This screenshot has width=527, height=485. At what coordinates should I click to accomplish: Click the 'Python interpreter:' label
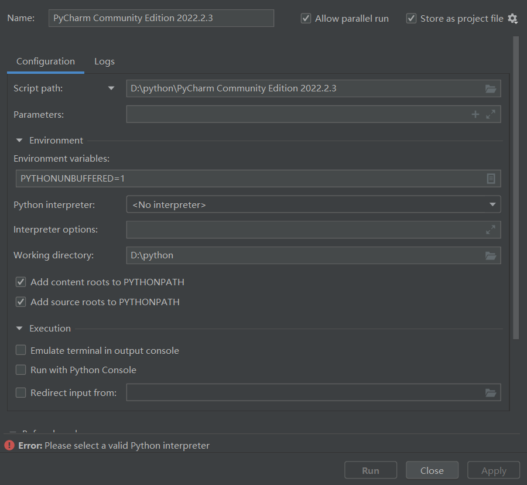54,204
